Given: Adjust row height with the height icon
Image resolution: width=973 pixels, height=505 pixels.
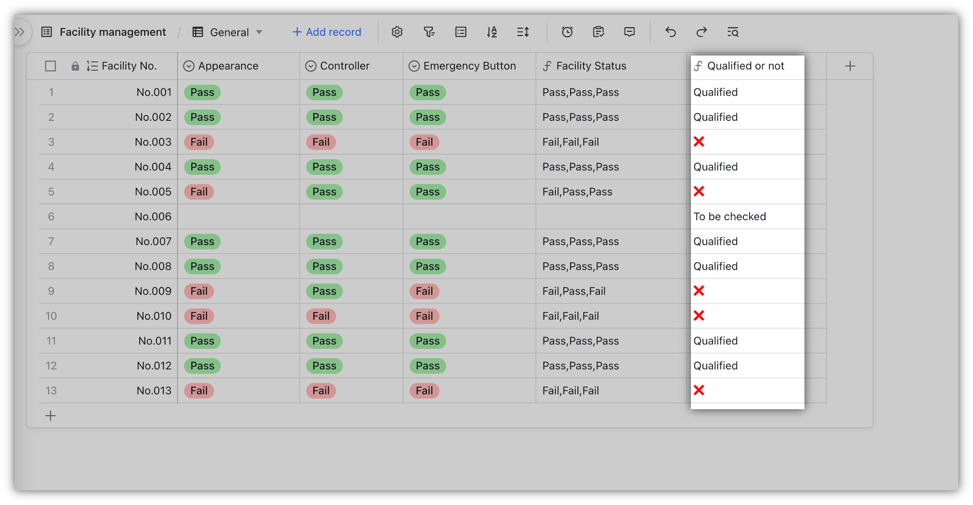Looking at the screenshot, I should 523,32.
